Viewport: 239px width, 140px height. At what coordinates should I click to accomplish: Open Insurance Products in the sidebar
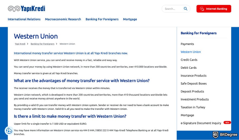point(194,76)
